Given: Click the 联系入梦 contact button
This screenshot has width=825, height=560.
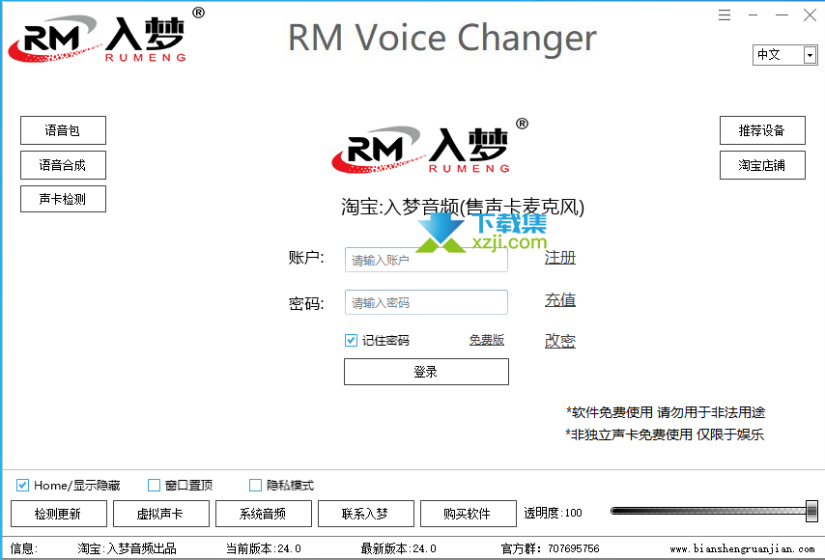Looking at the screenshot, I should [x=366, y=514].
